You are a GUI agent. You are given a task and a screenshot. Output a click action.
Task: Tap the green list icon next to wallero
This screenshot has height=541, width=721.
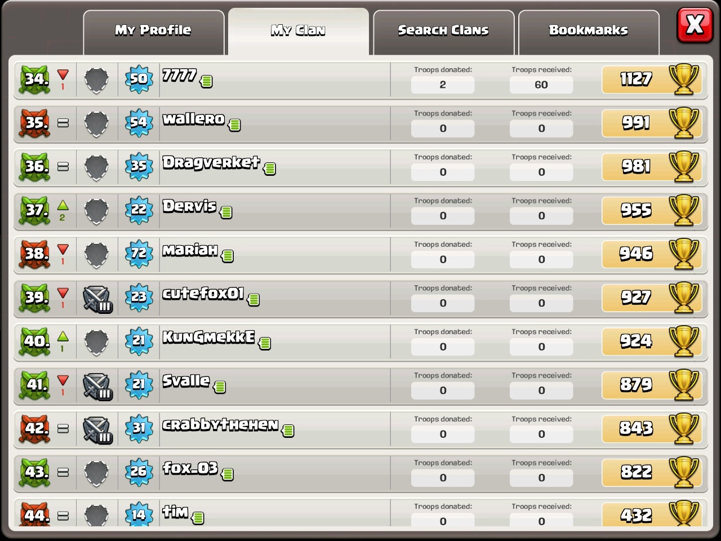(x=235, y=125)
